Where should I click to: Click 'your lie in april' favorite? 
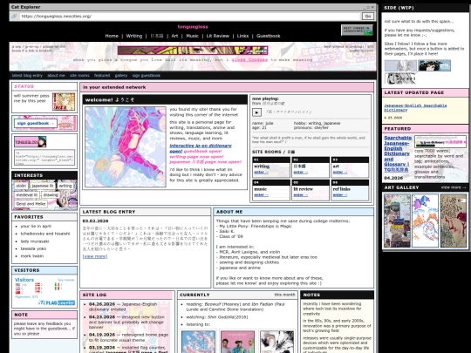(36, 226)
